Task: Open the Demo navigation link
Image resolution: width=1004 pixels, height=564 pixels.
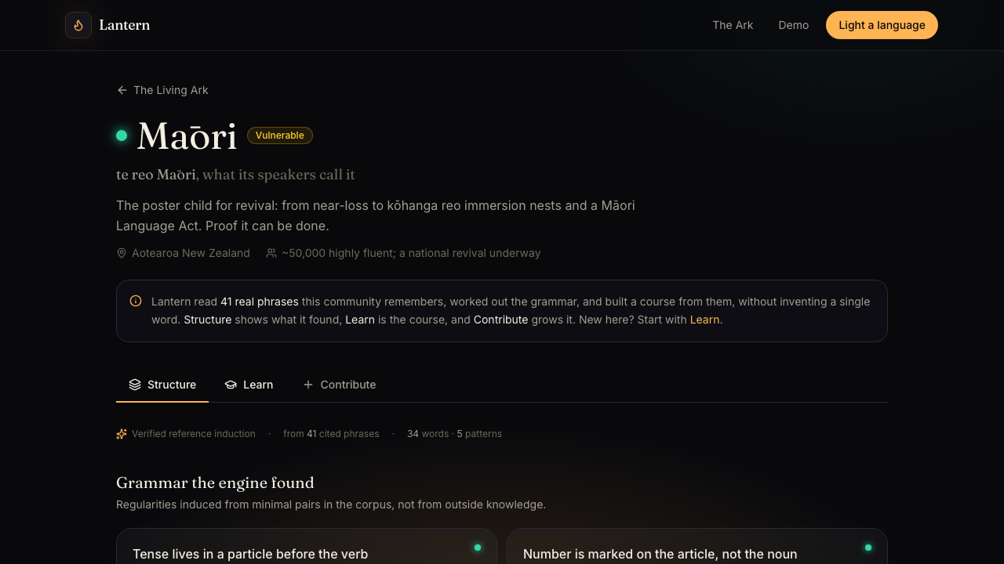Action: pyautogui.click(x=794, y=25)
